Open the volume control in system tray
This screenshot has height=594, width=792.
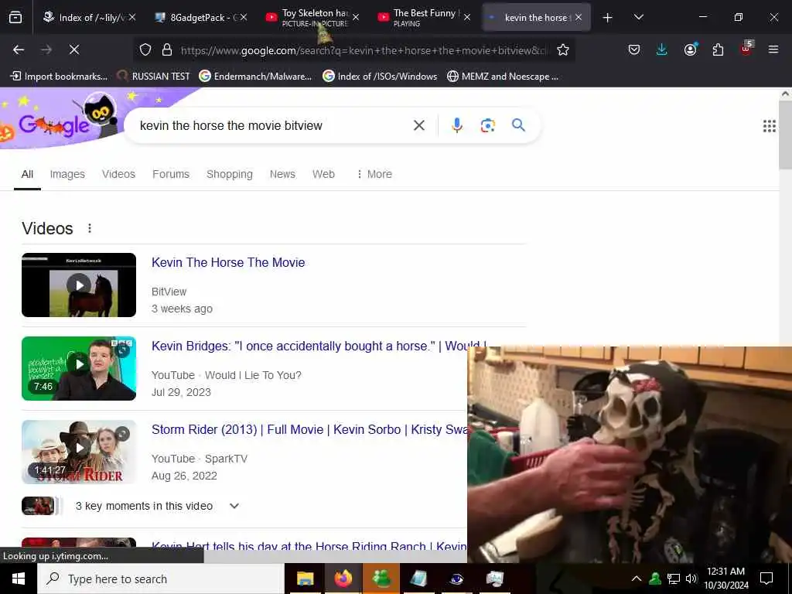click(x=691, y=579)
